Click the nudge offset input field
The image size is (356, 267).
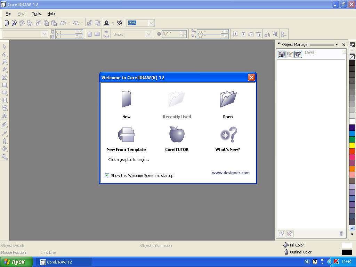171,34
